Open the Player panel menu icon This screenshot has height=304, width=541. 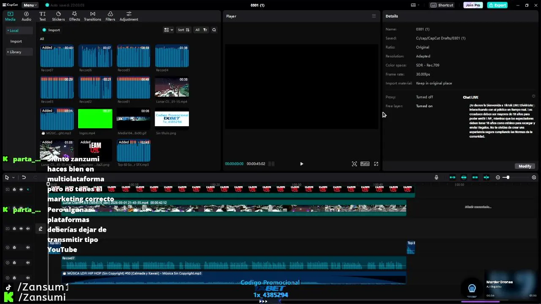tap(374, 16)
